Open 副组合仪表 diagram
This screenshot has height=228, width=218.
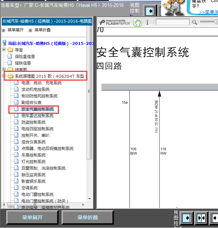pos(31,103)
